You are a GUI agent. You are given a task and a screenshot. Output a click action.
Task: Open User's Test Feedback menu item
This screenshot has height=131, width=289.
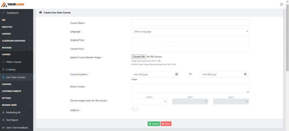click(17, 128)
